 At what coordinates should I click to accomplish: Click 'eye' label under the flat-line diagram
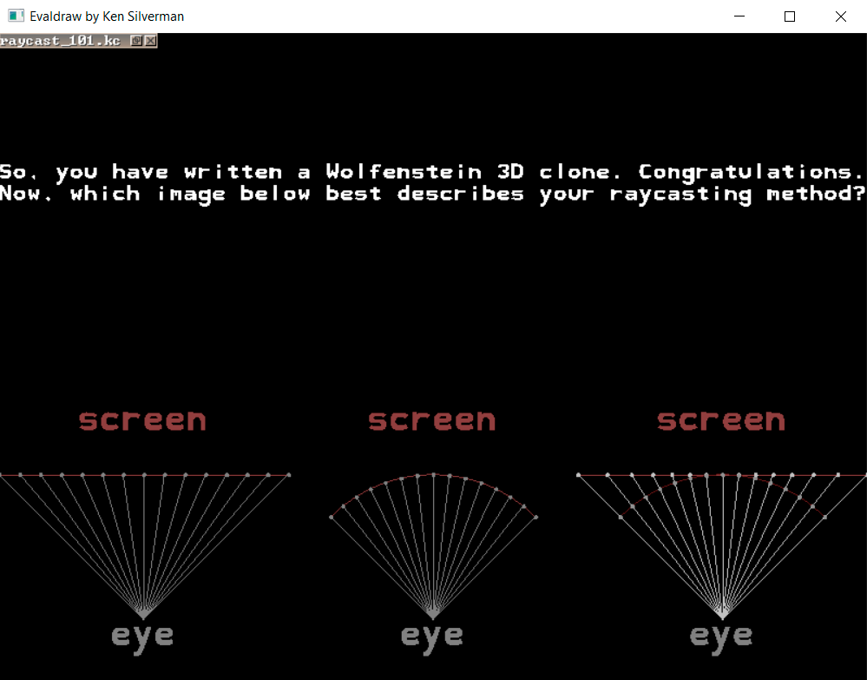[143, 637]
